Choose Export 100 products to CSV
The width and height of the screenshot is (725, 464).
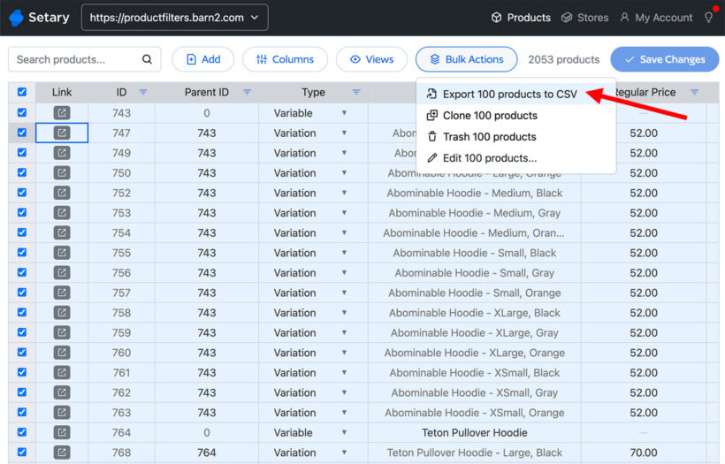510,94
